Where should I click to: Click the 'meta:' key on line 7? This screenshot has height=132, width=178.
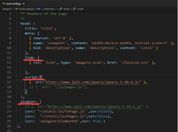30,33
